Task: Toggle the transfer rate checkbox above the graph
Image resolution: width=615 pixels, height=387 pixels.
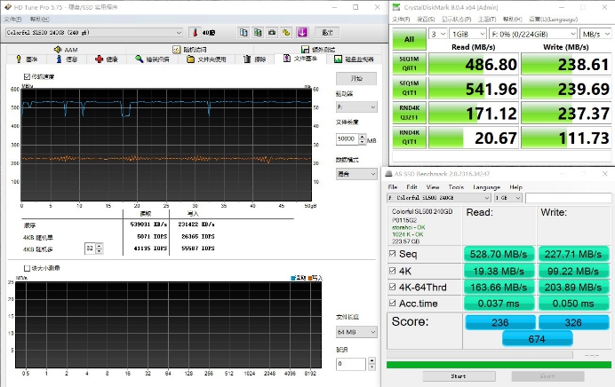Action: pyautogui.click(x=25, y=77)
